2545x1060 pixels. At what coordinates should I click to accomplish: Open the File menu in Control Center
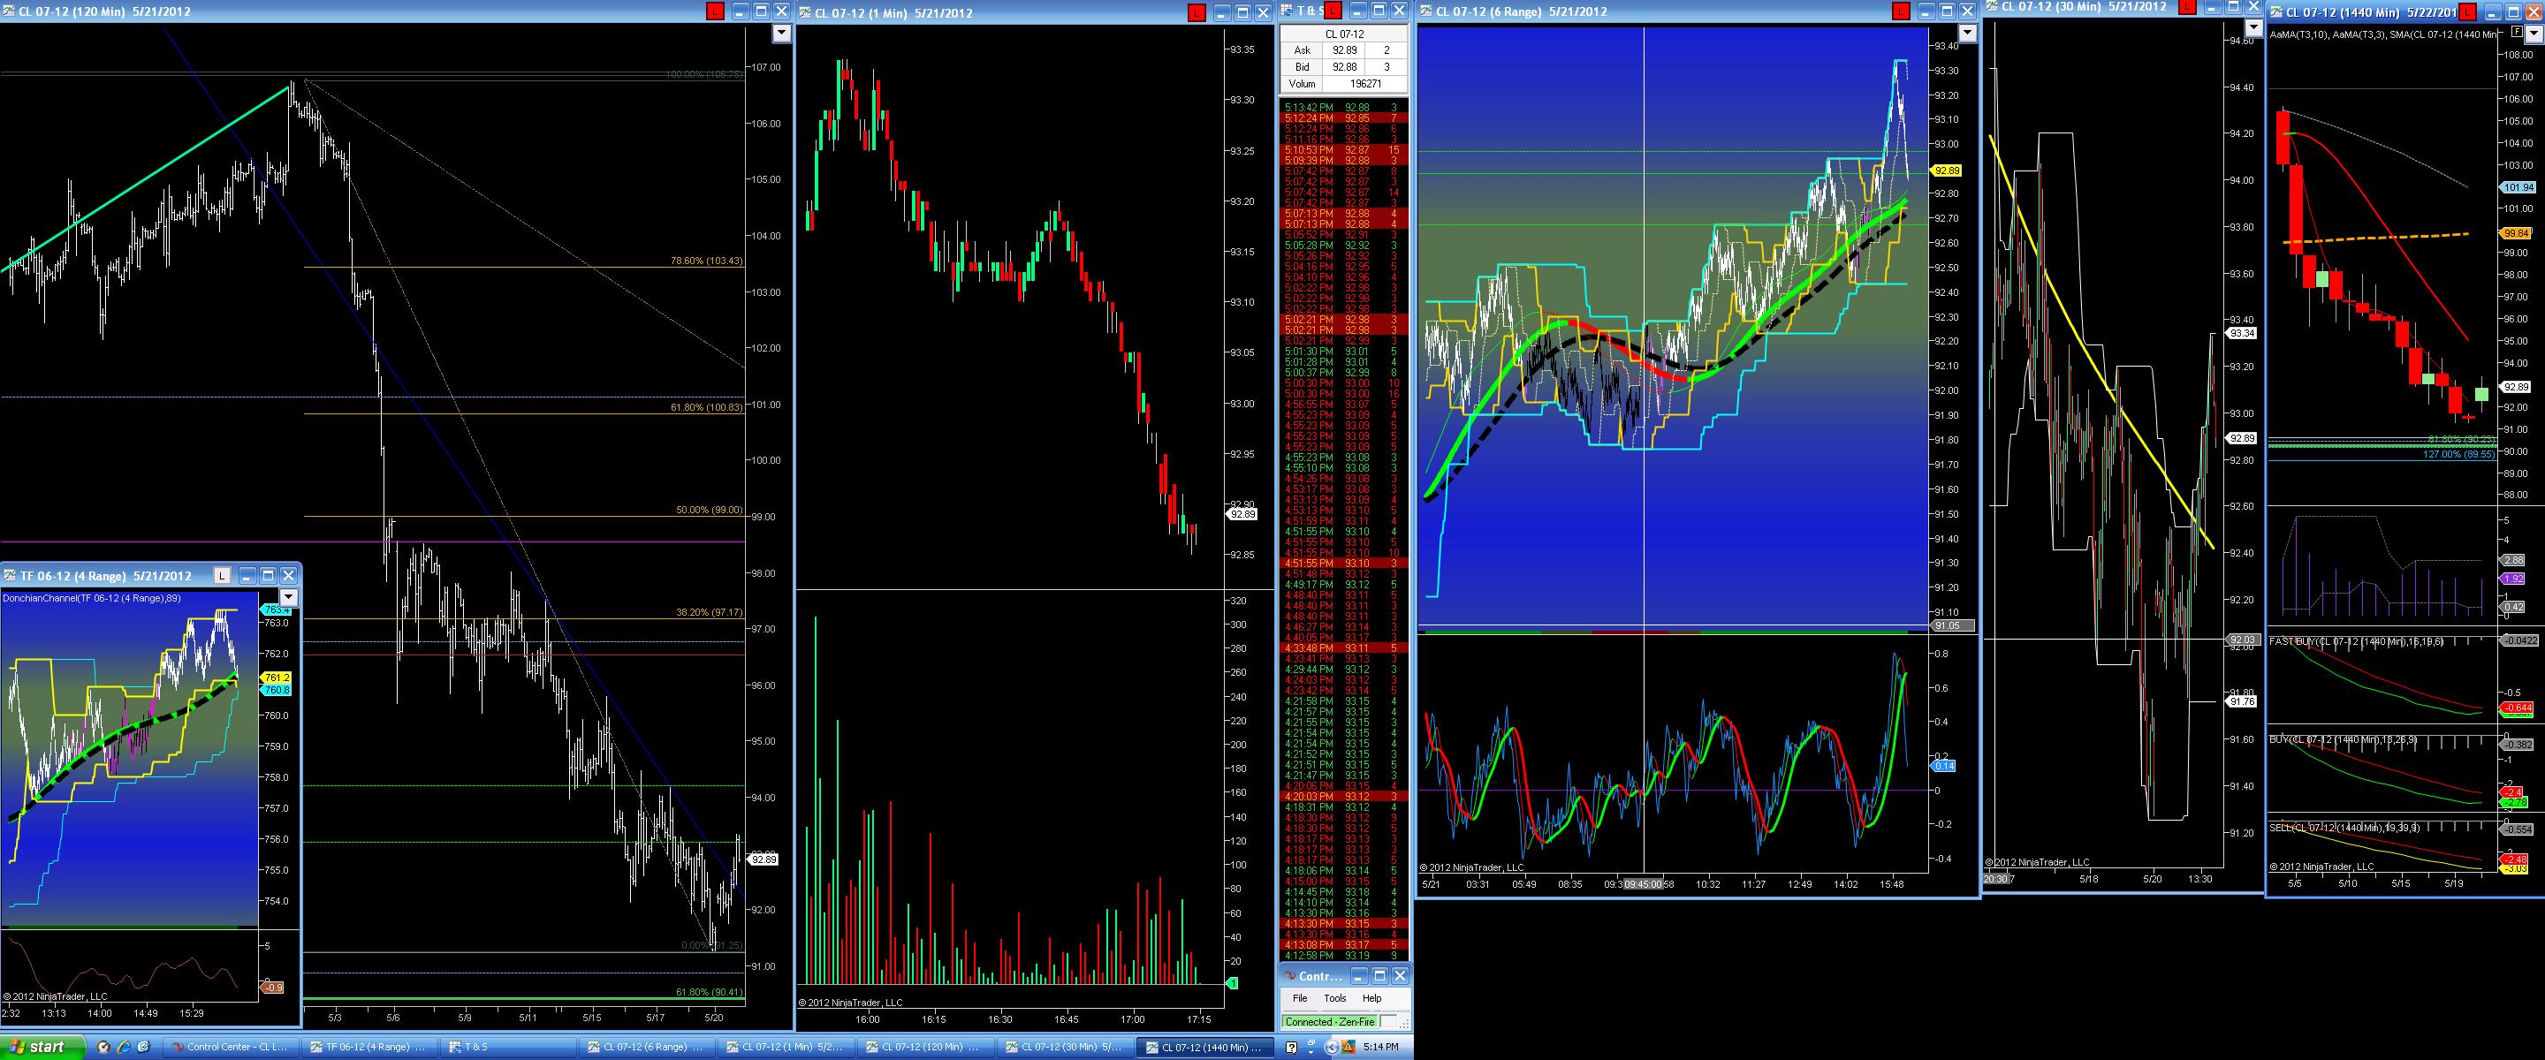(1300, 998)
